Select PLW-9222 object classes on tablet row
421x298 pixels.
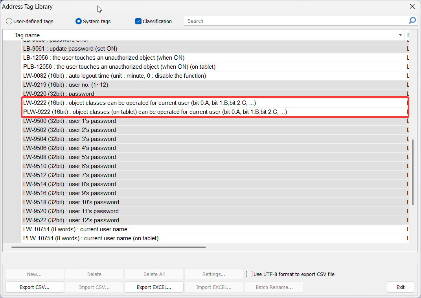pyautogui.click(x=155, y=112)
